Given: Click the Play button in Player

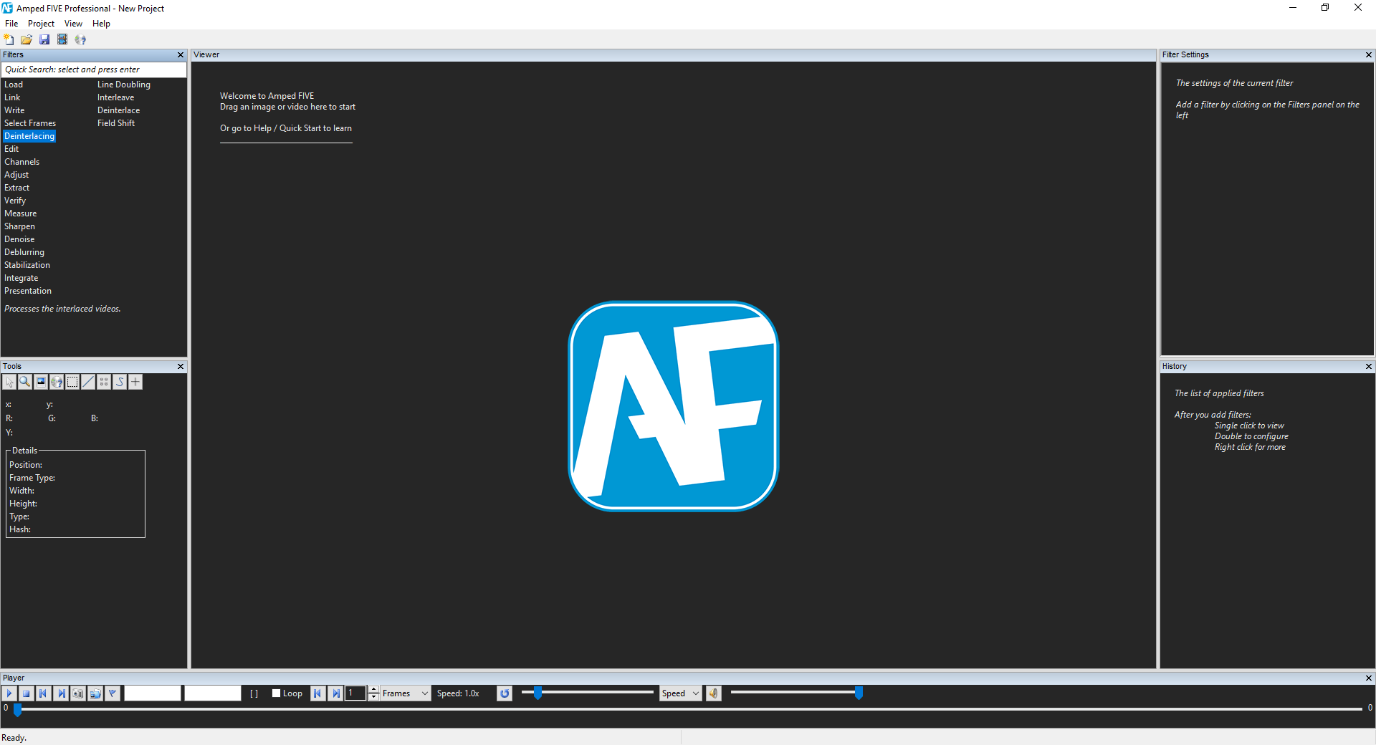Looking at the screenshot, I should (9, 693).
